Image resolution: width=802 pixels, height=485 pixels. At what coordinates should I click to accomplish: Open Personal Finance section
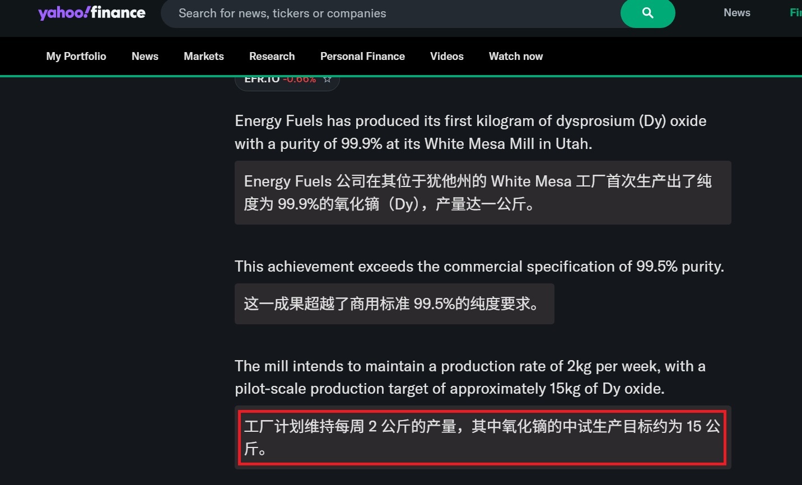[362, 56]
